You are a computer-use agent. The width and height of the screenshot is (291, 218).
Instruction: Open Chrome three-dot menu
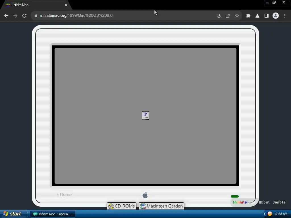[x=285, y=16]
